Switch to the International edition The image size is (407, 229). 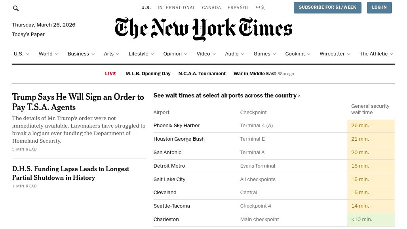[x=177, y=8]
